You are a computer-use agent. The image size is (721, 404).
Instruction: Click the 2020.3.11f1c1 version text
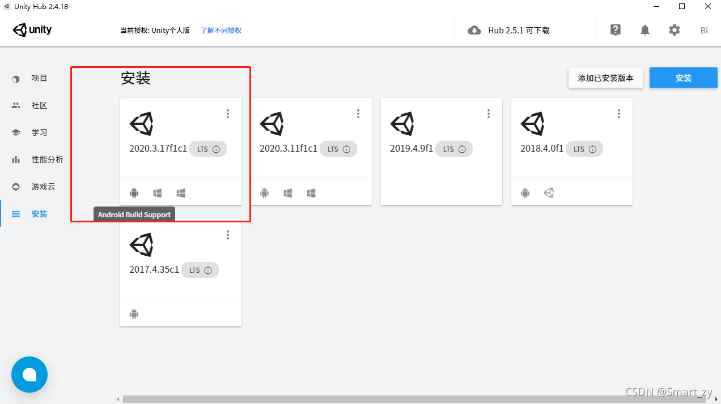click(289, 149)
